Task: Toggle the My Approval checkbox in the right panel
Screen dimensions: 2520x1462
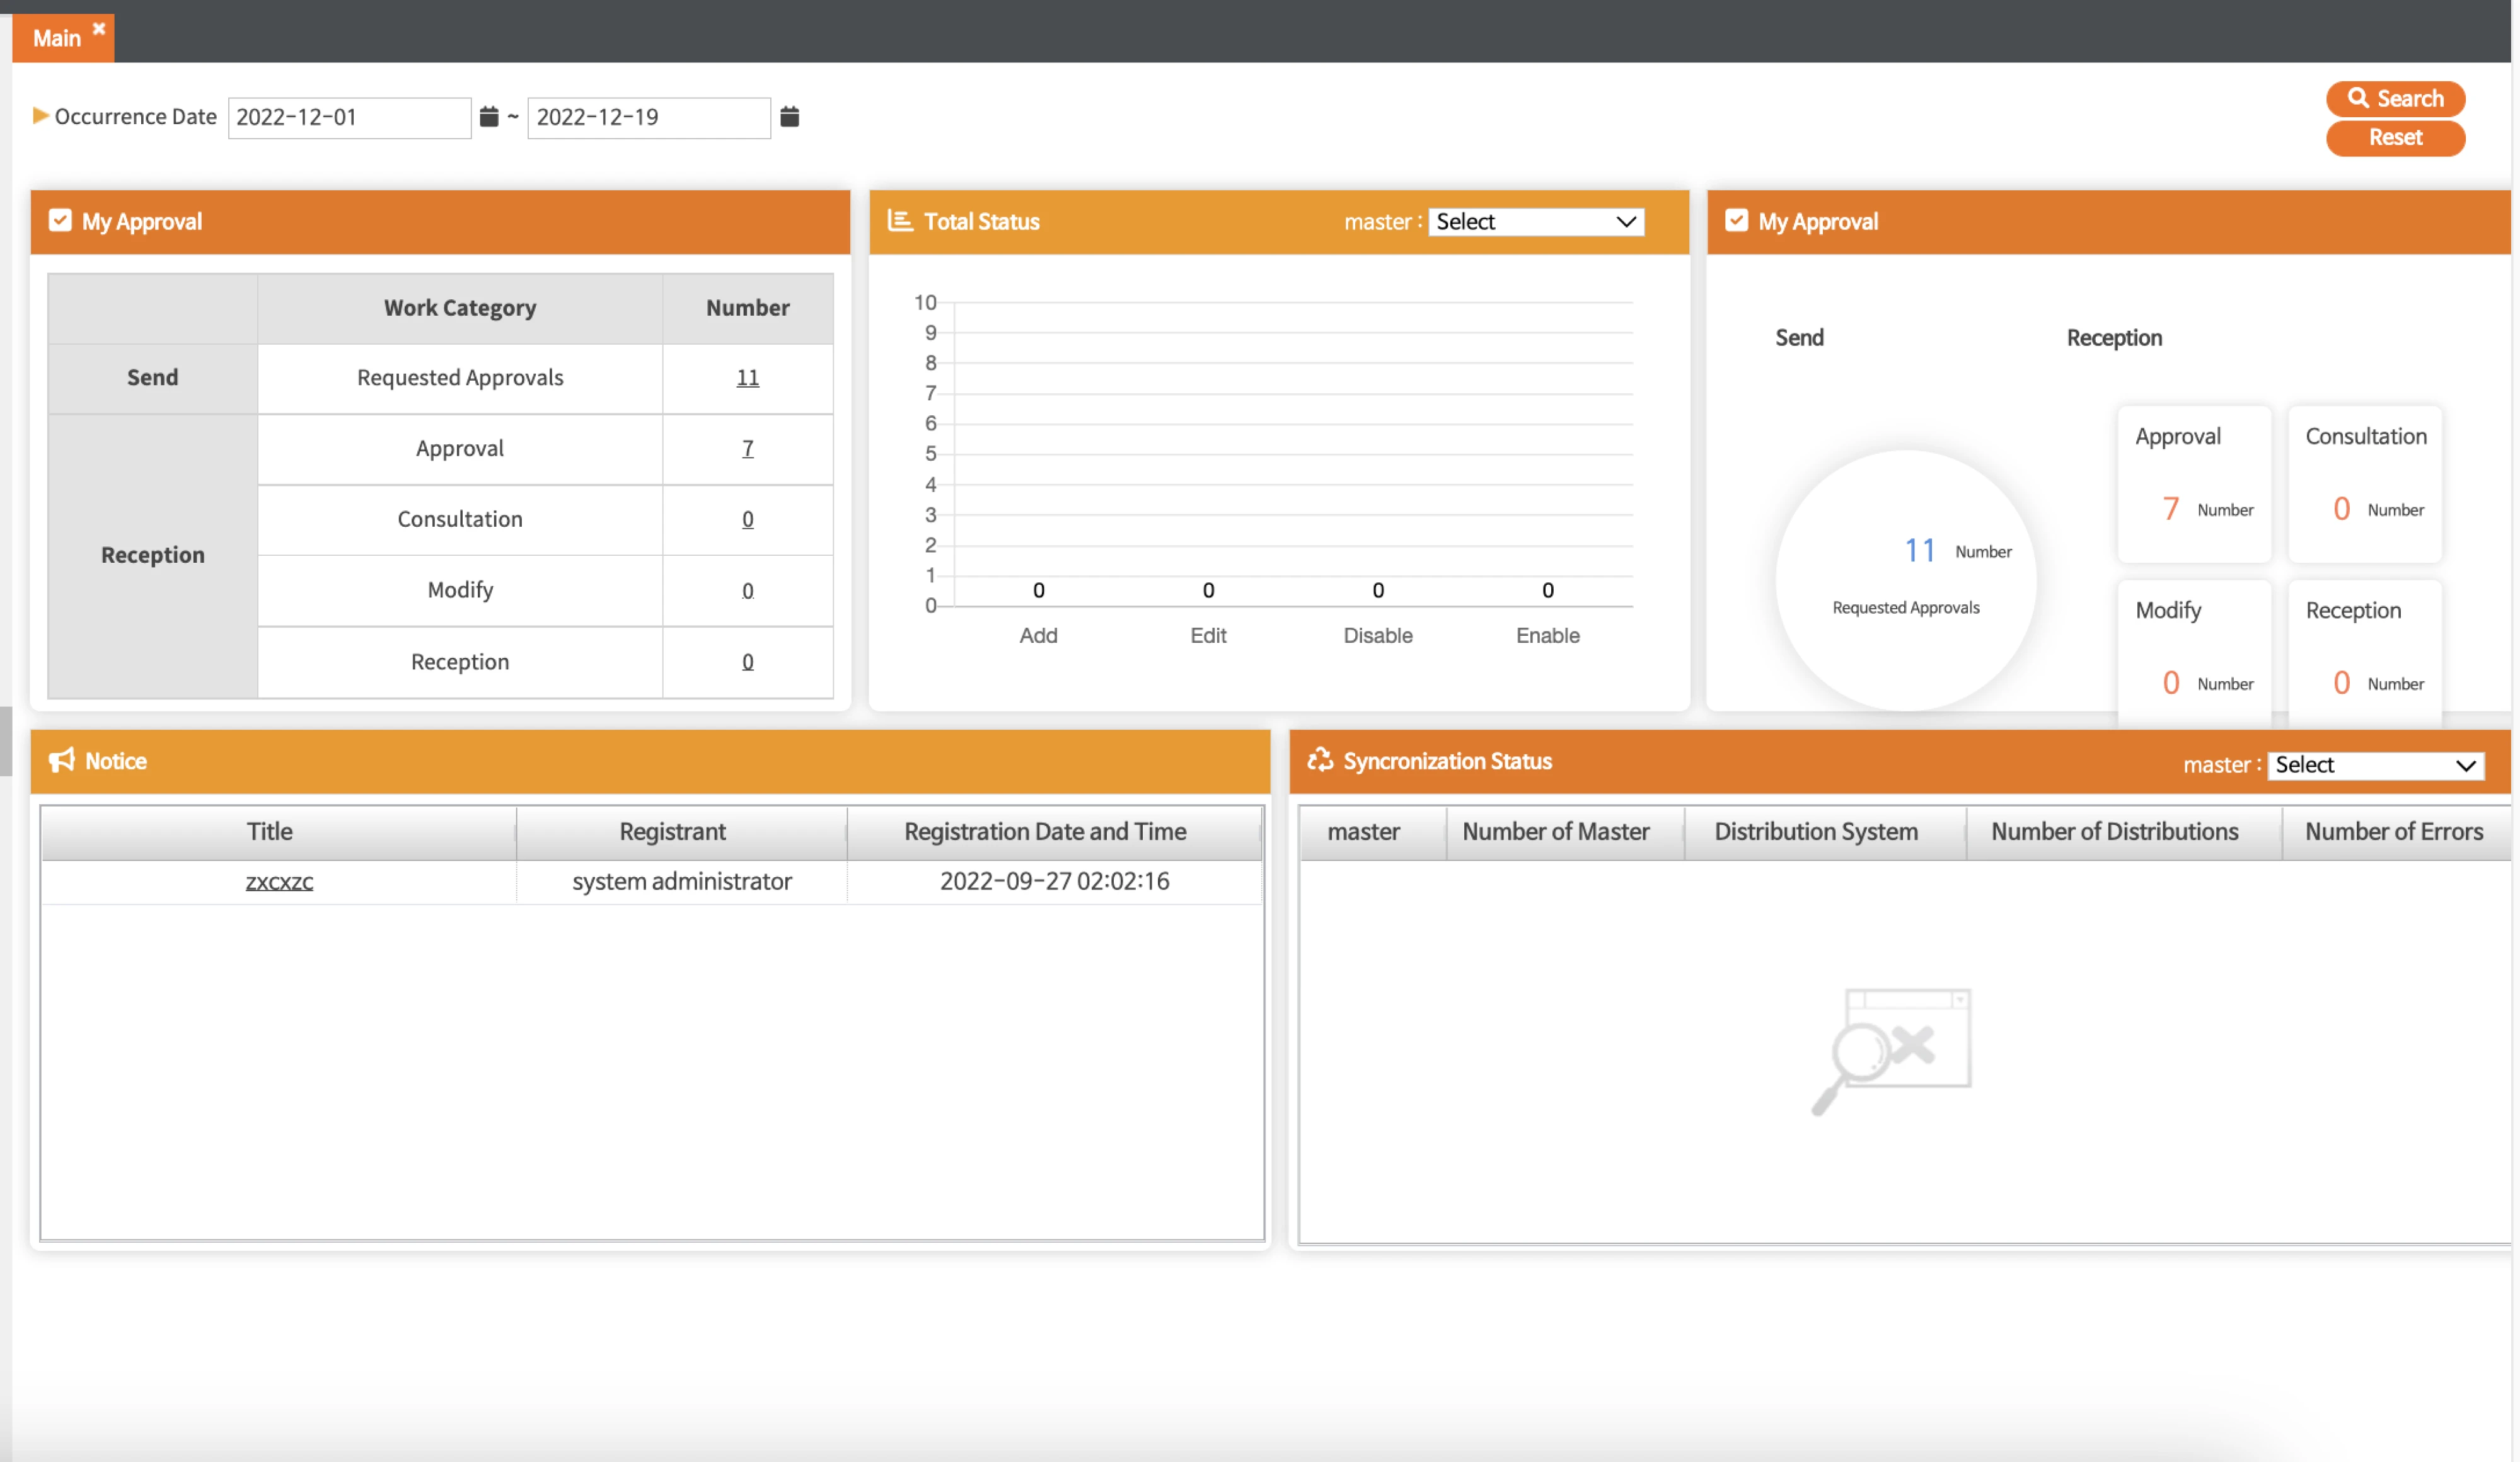Action: click(1738, 220)
